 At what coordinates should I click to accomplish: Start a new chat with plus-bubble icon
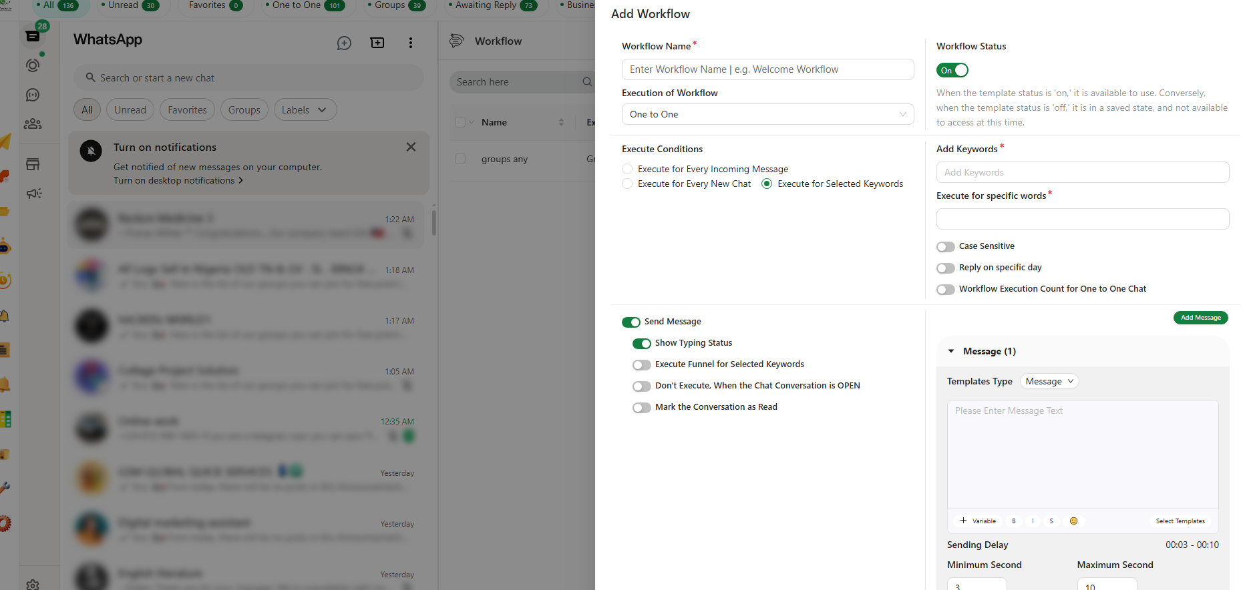pos(344,43)
